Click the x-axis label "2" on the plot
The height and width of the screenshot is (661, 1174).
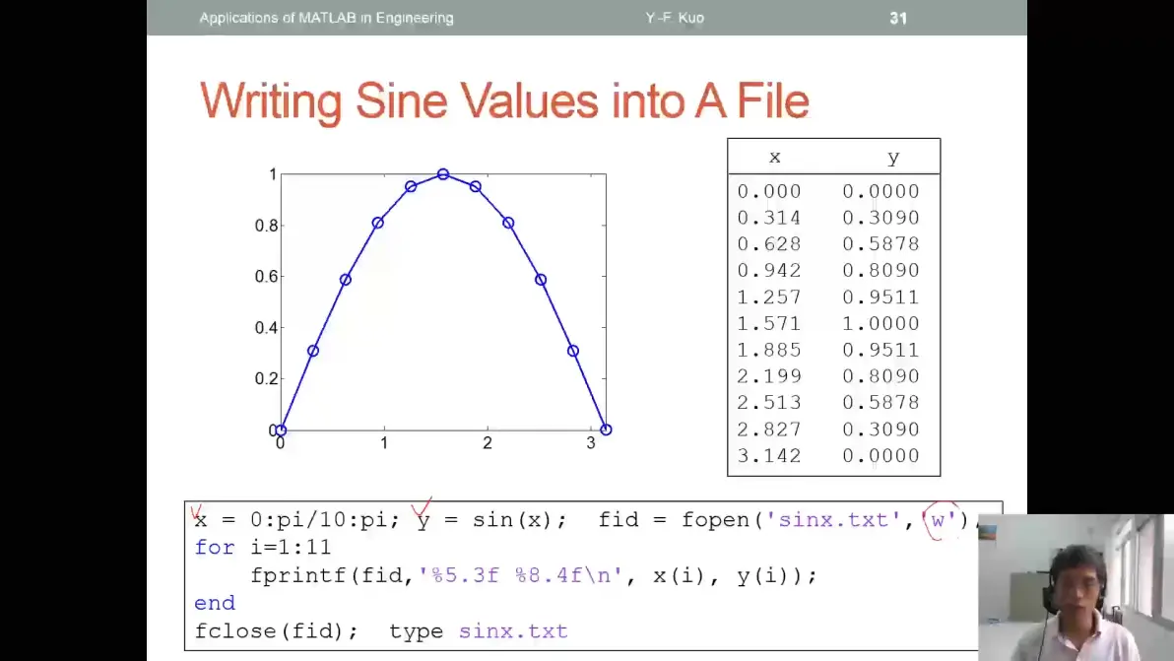[488, 443]
